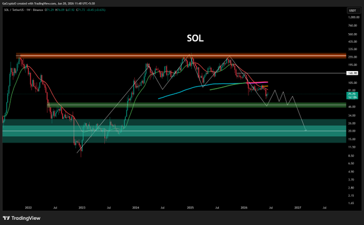Click the 2024 time axis label
364x225 pixels.
click(x=135, y=208)
